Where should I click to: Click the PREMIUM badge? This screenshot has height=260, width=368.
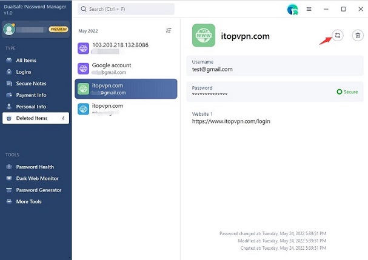coord(58,28)
